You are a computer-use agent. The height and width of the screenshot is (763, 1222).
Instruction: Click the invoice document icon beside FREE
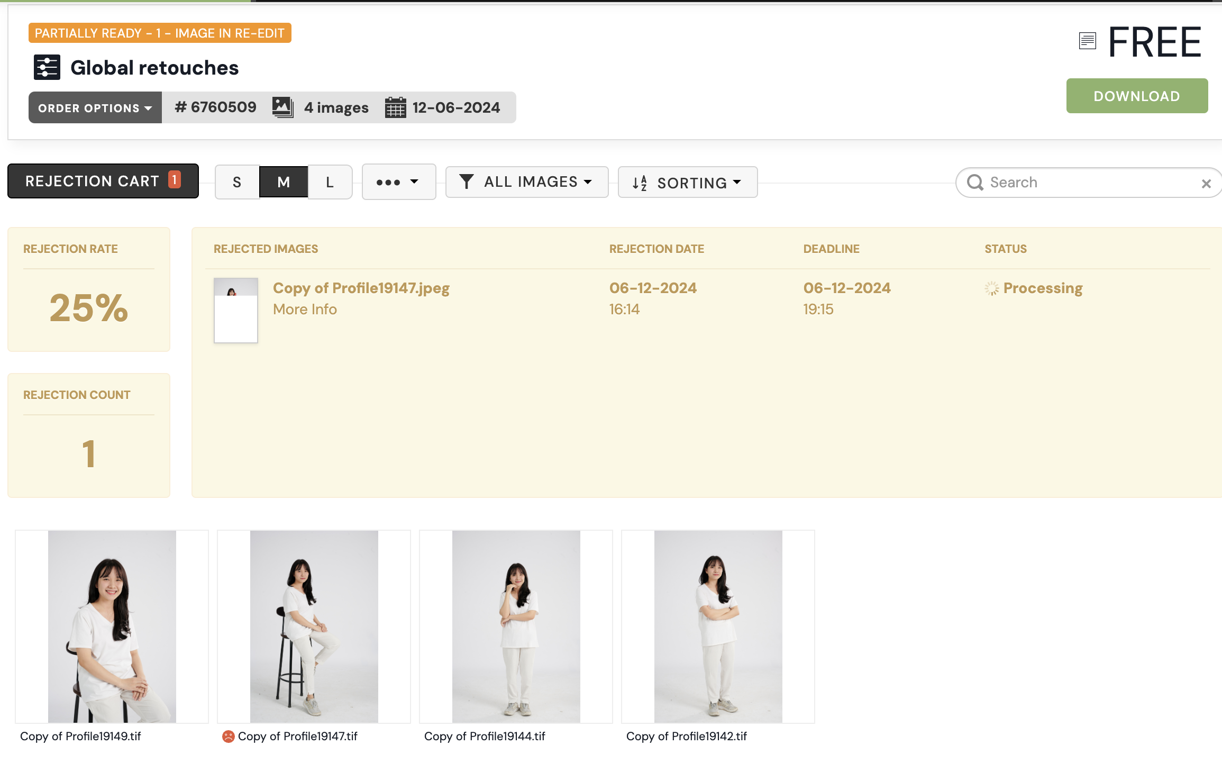tap(1088, 41)
